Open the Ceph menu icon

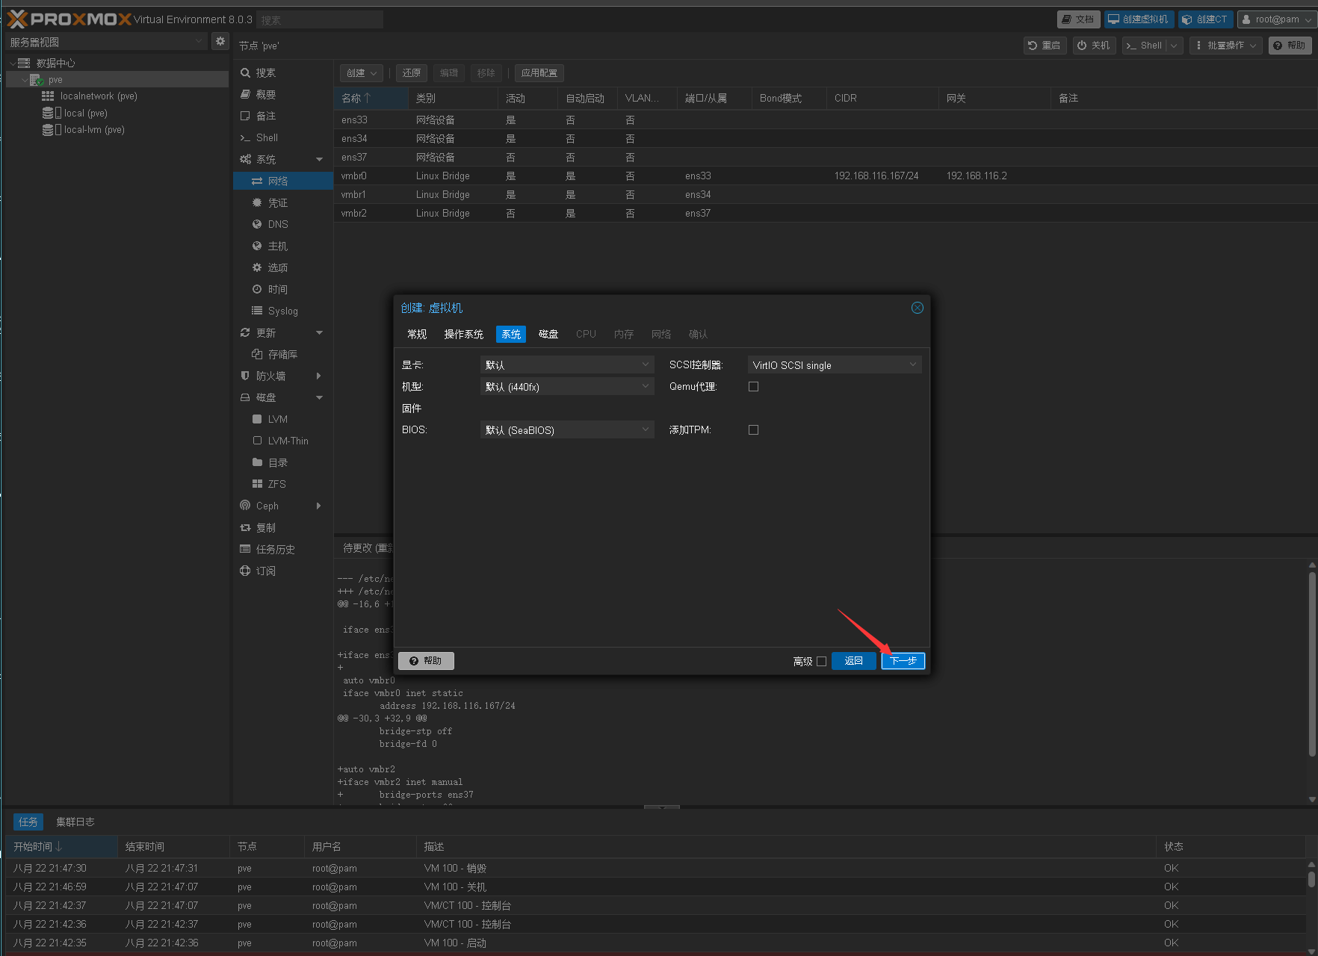[x=245, y=506]
